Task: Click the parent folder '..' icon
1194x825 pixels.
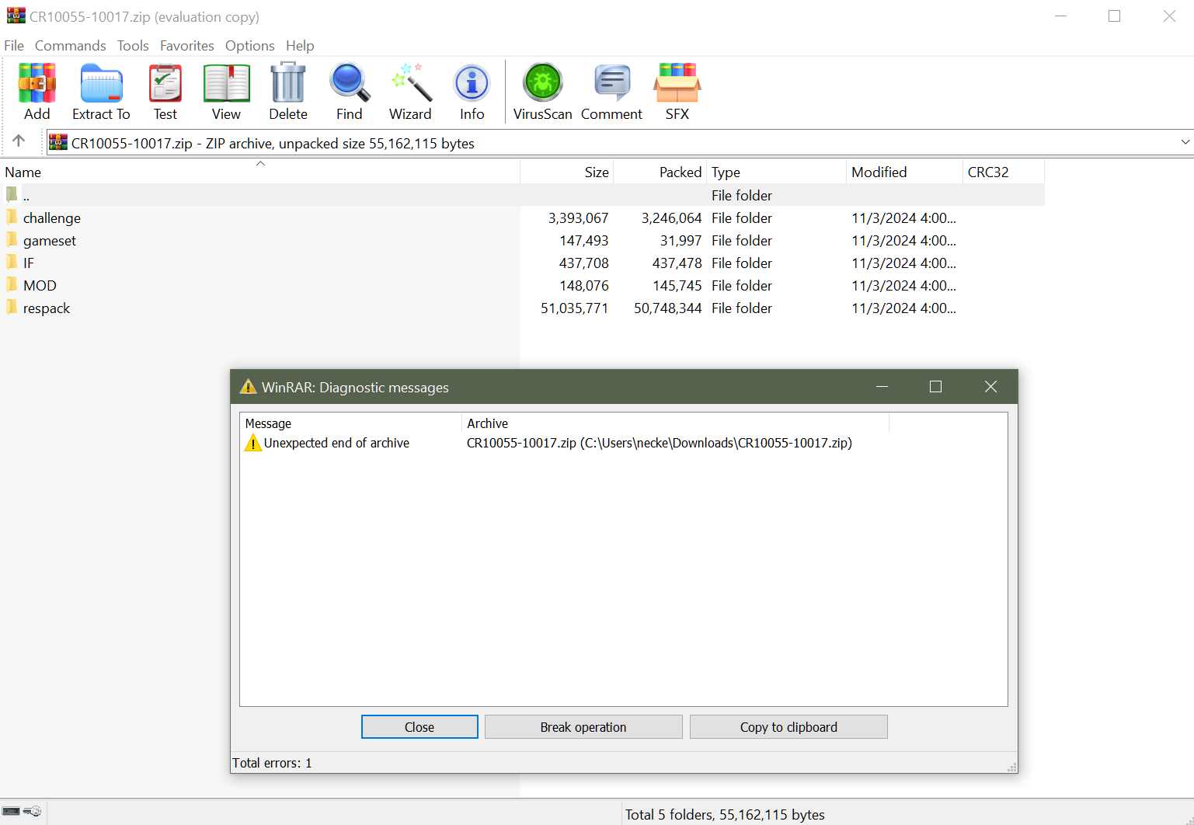Action: [x=12, y=194]
